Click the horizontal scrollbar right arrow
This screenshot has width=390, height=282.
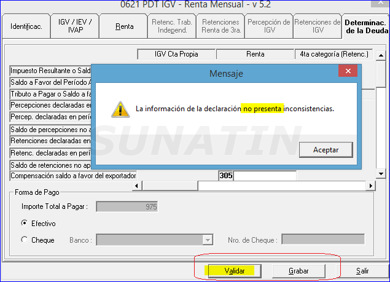pyautogui.click(x=370, y=186)
